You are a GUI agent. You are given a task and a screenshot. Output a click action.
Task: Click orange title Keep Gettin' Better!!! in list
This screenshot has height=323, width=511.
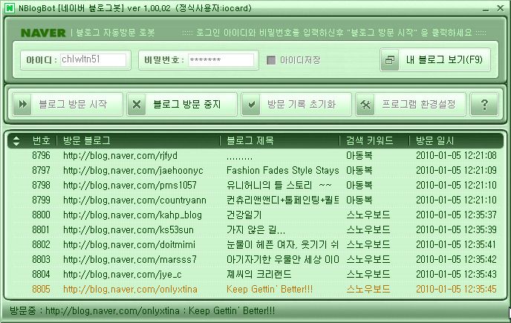(270, 289)
